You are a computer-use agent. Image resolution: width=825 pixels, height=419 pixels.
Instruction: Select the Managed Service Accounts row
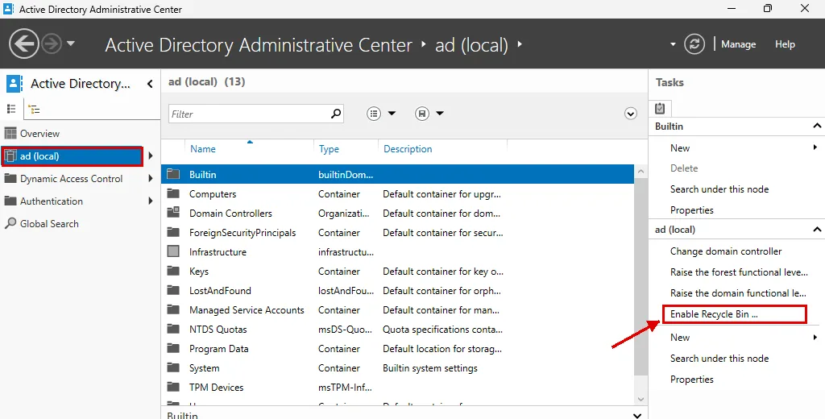(x=398, y=310)
